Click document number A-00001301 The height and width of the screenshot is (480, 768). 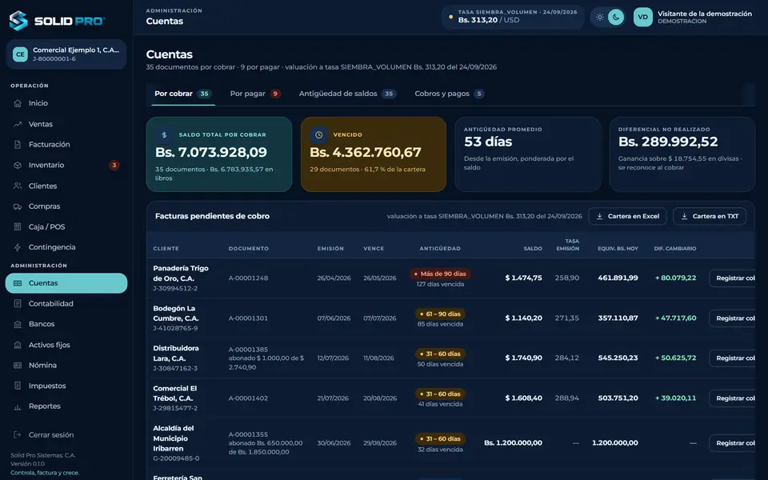[248, 318]
